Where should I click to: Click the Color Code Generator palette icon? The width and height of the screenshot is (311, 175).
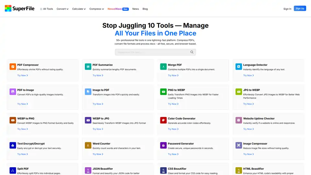point(163,120)
